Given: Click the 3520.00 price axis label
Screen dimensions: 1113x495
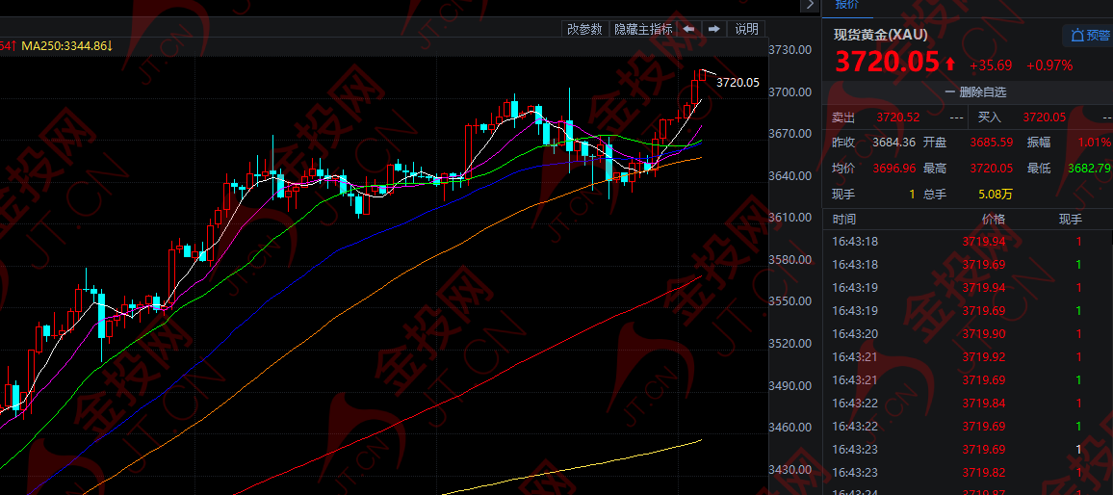Looking at the screenshot, I should [790, 343].
